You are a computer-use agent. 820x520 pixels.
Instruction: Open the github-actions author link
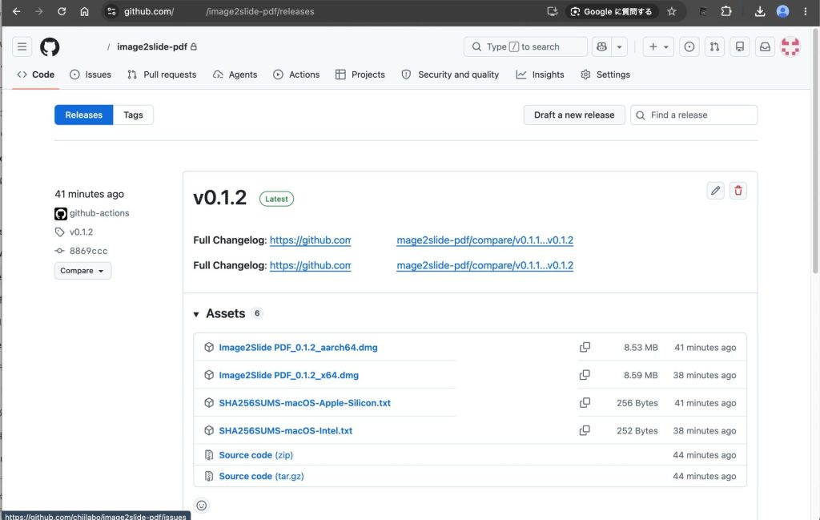pos(98,213)
